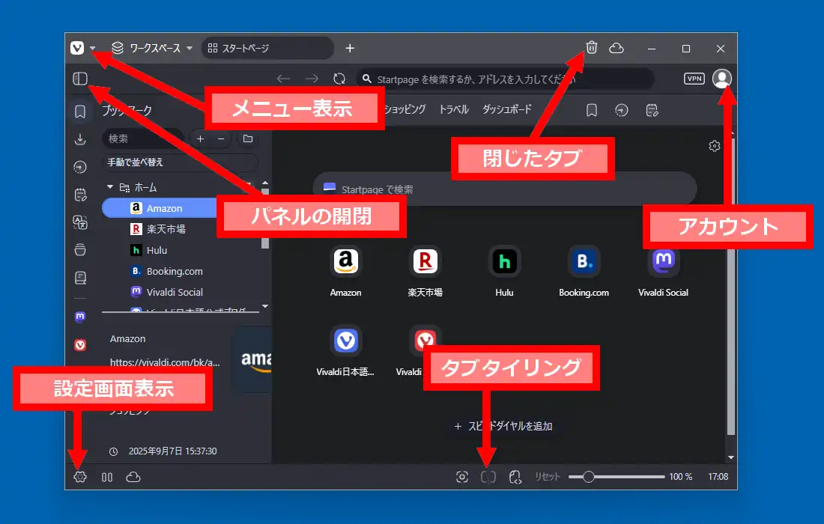This screenshot has width=824, height=524.
Task: Reload the current page
Action: (339, 79)
